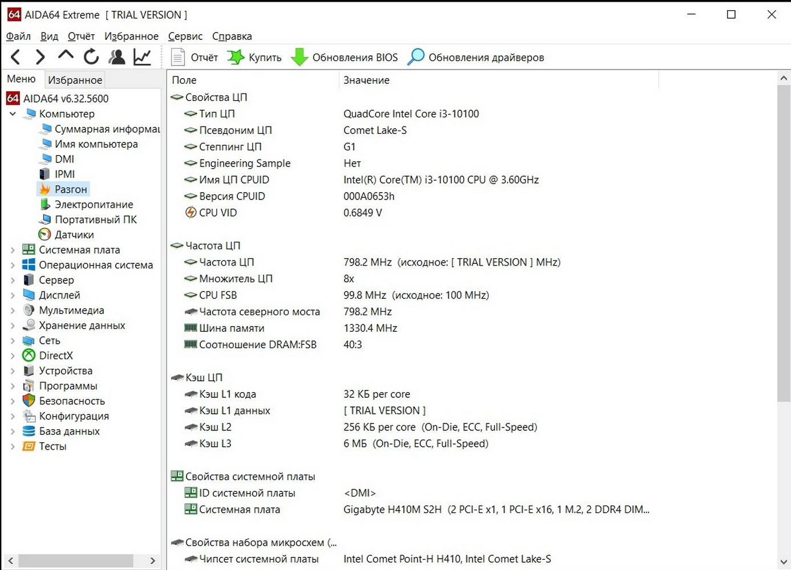Click the База данных database icon
Image resolution: width=791 pixels, height=570 pixels.
(29, 431)
